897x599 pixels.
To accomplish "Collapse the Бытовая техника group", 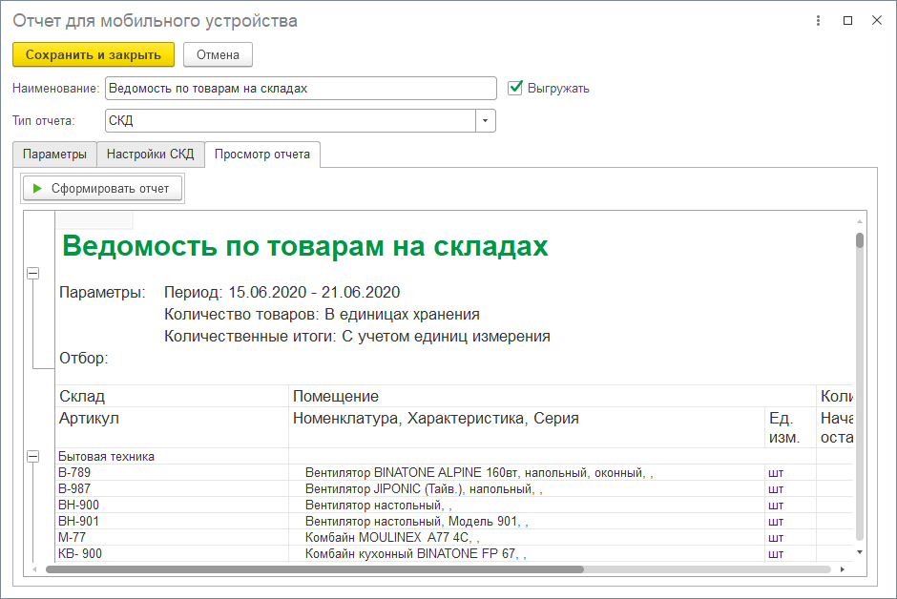I will coord(33,456).
